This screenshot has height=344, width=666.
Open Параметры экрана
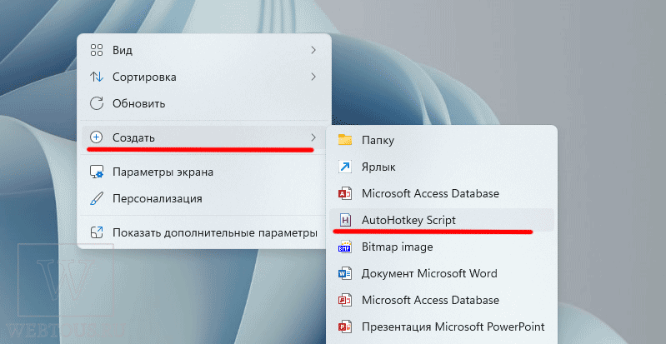pos(204,172)
